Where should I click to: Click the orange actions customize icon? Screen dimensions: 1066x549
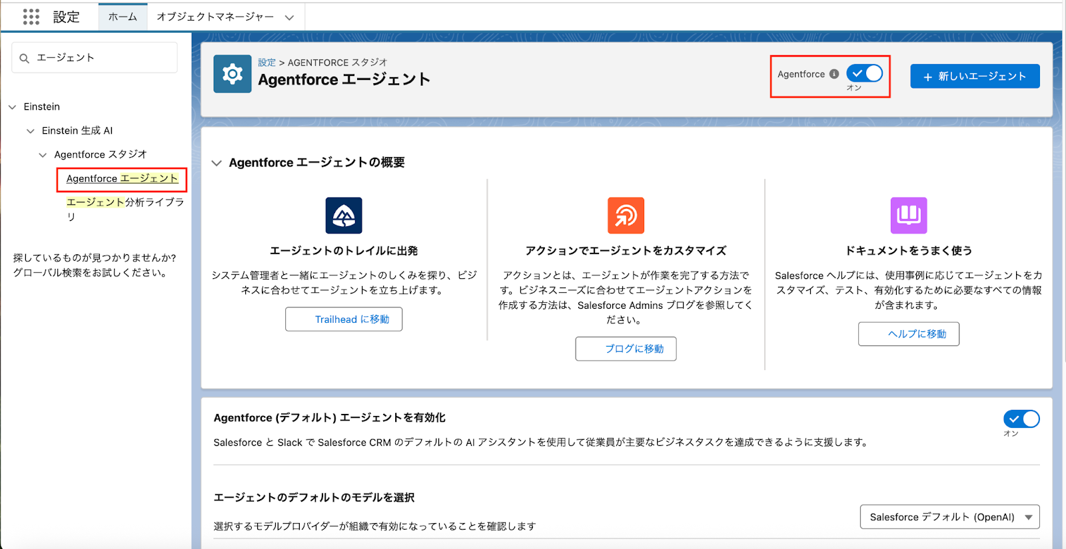point(626,216)
